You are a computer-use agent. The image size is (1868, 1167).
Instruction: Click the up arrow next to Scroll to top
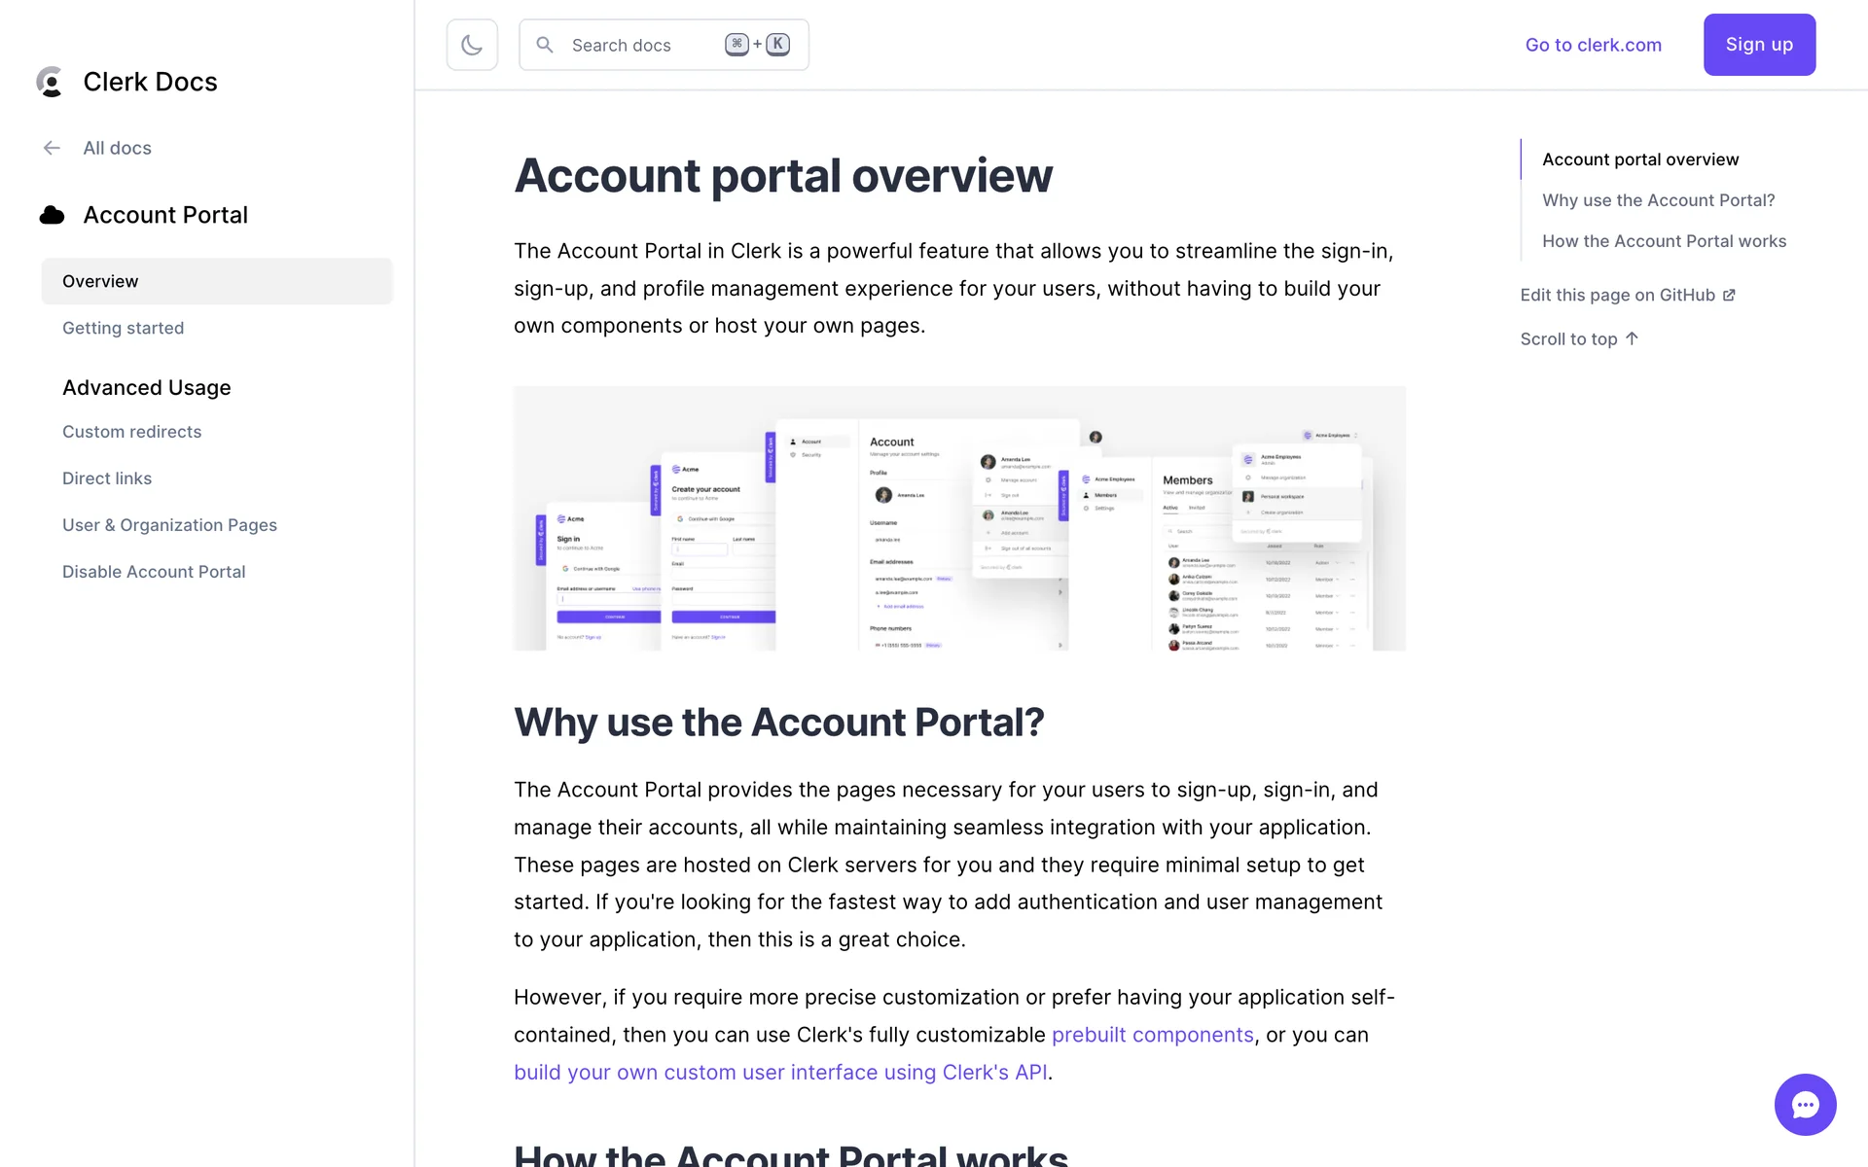pos(1633,338)
